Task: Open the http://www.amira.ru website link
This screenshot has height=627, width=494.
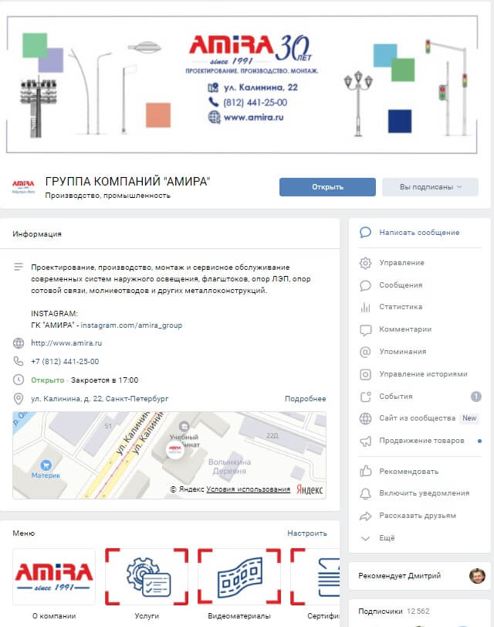Action: pyautogui.click(x=66, y=343)
